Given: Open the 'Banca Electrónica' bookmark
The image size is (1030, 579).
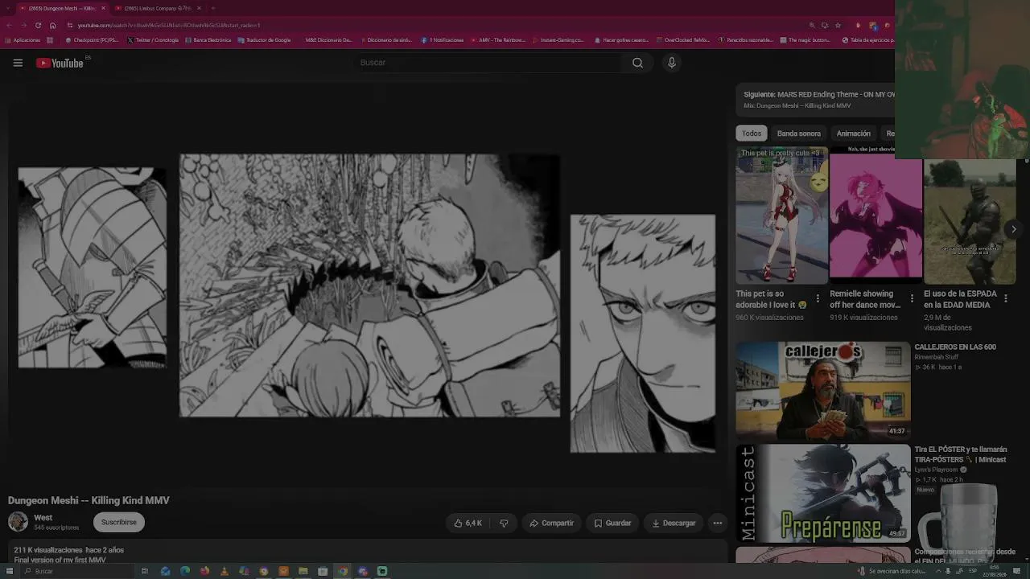Looking at the screenshot, I should 208,39.
